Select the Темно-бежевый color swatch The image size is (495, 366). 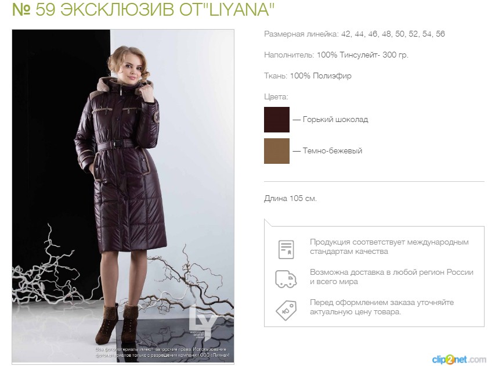(x=277, y=151)
